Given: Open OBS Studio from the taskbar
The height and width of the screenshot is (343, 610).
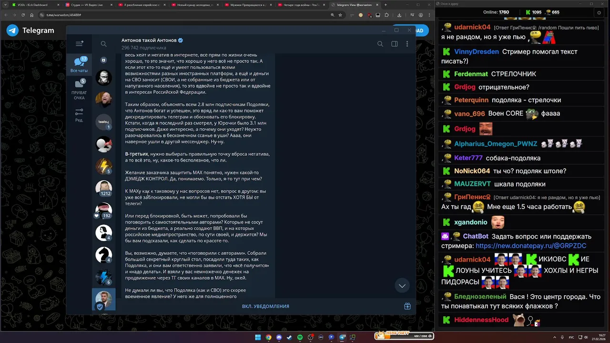Looking at the screenshot, I should tap(310, 337).
